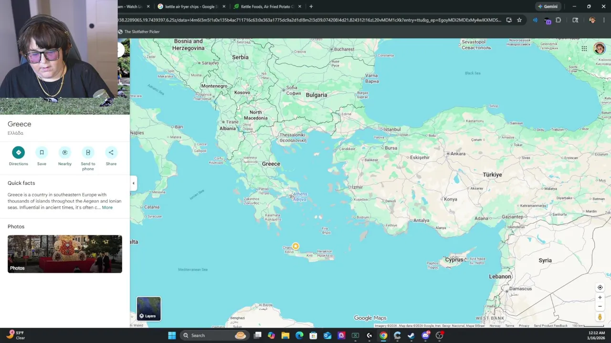Open the Greece Photos thumbnail
Image resolution: width=611 pixels, height=343 pixels.
click(x=65, y=254)
